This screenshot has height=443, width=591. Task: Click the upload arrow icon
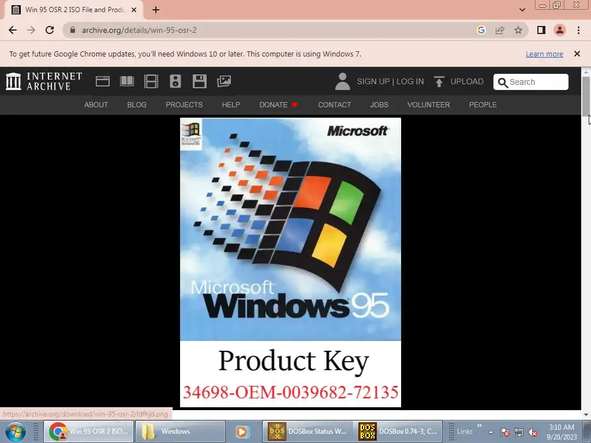coord(439,81)
